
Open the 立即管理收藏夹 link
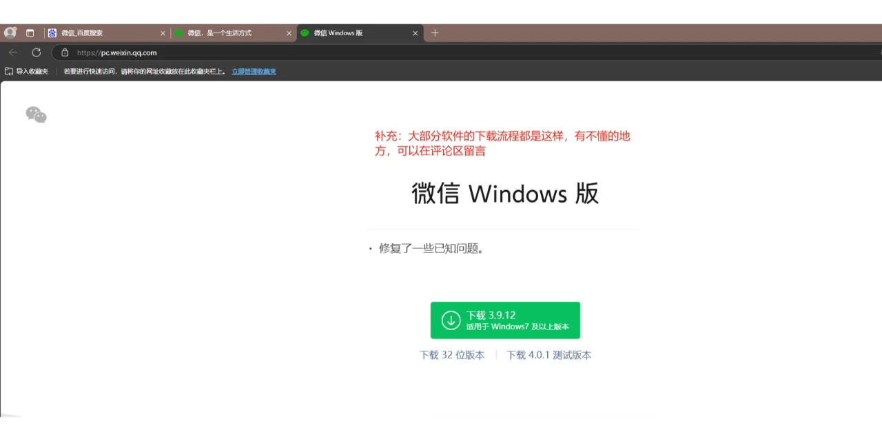click(x=254, y=71)
